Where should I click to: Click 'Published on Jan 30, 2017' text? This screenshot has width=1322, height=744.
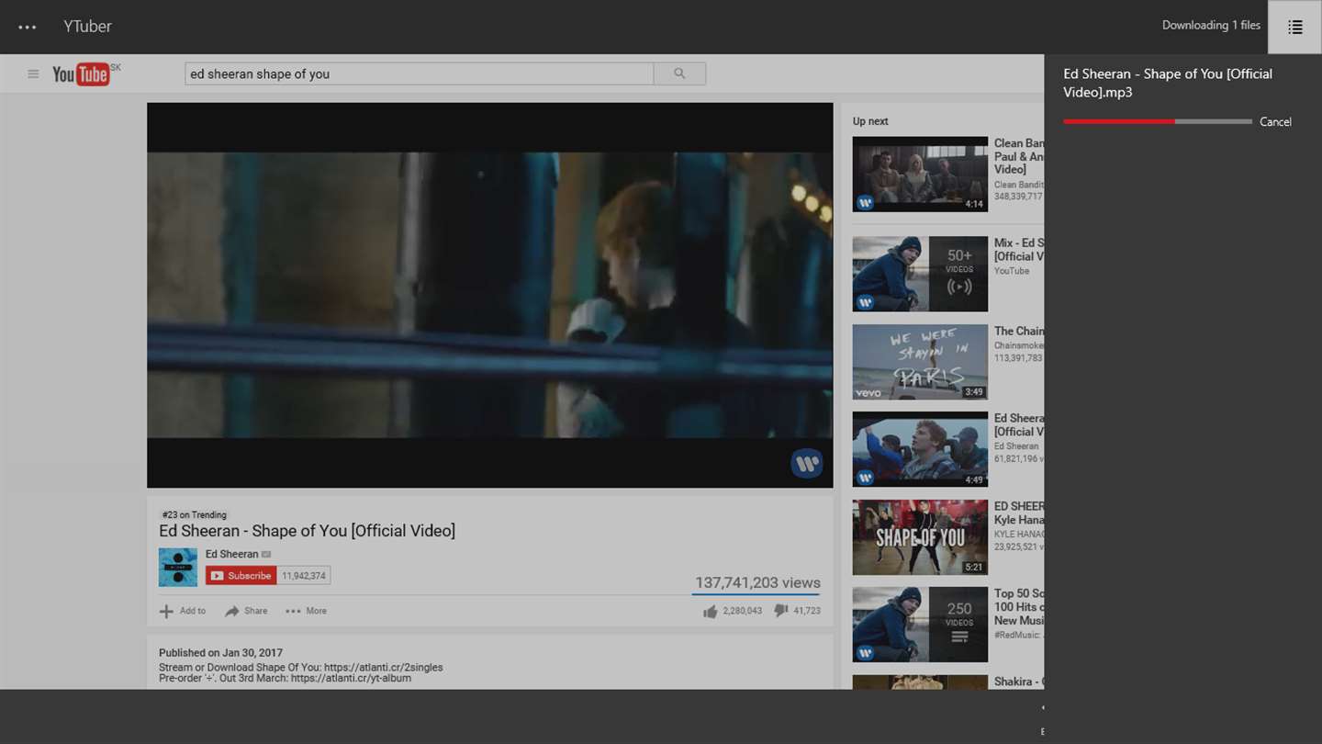220,653
